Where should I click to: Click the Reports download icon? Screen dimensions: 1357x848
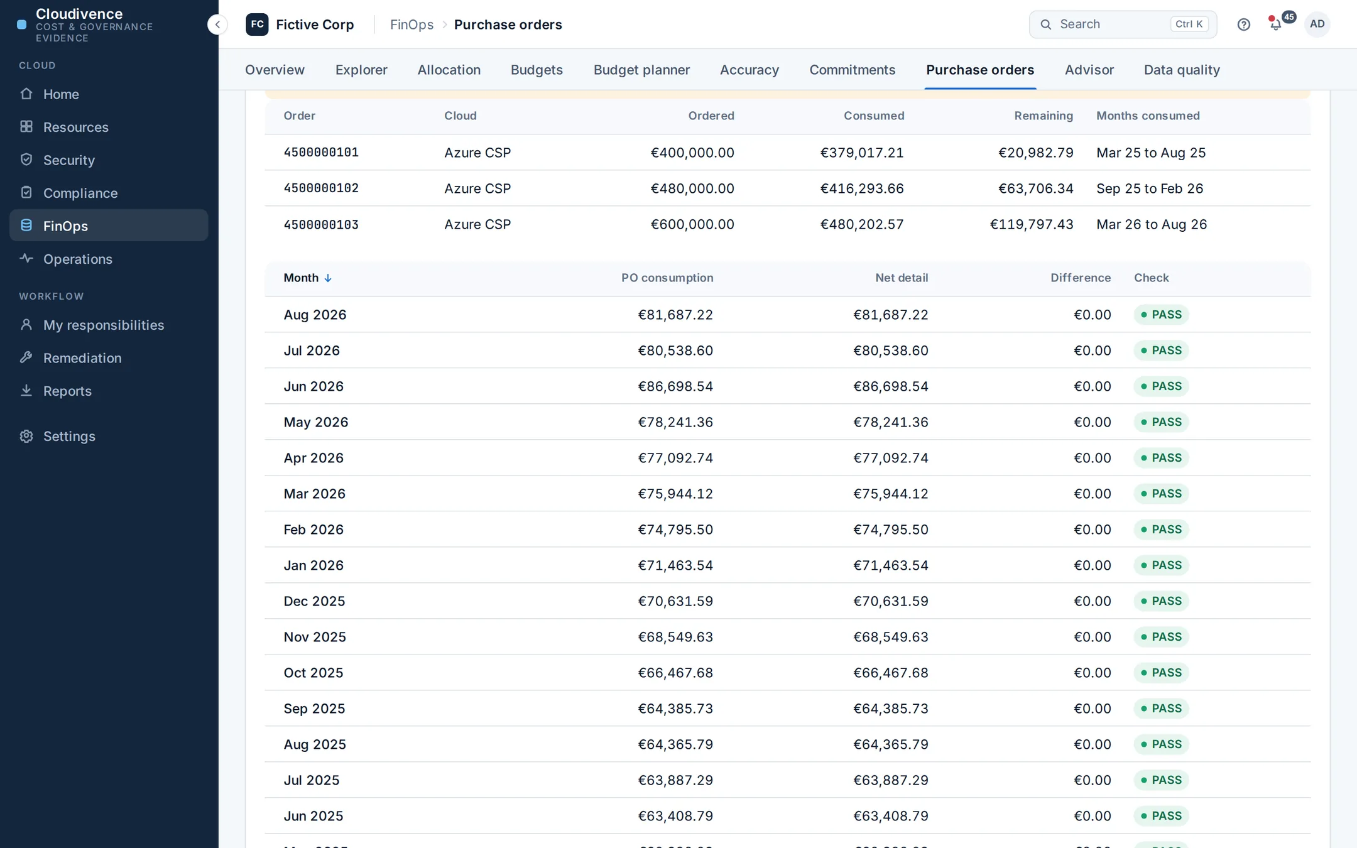[x=26, y=391]
